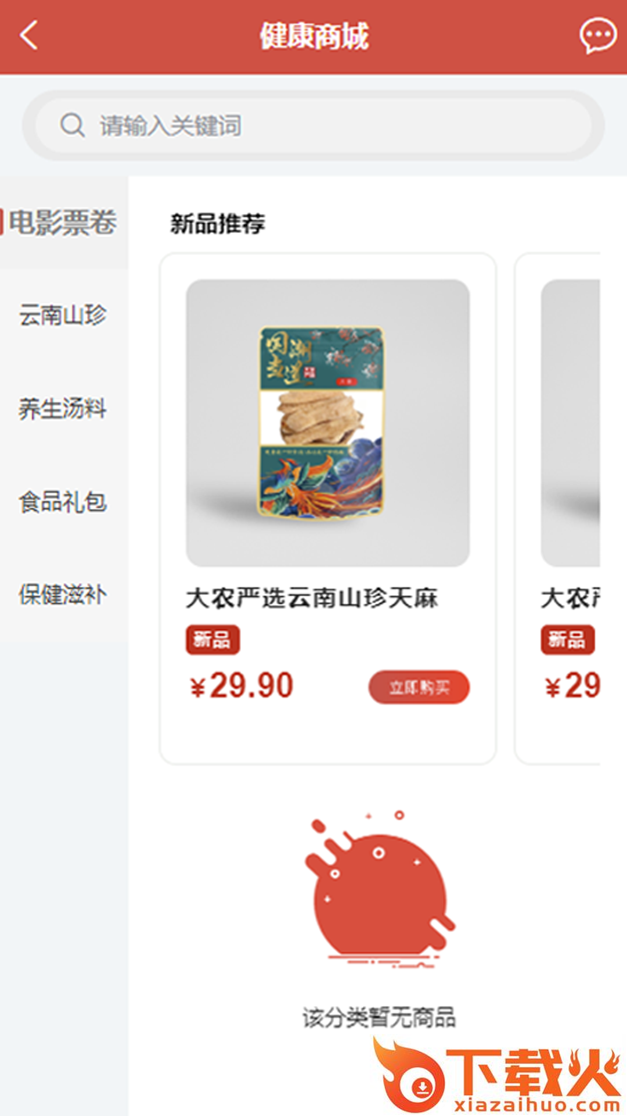Click the 新品推荐 section heading
This screenshot has height=1116, width=627.
tap(218, 224)
